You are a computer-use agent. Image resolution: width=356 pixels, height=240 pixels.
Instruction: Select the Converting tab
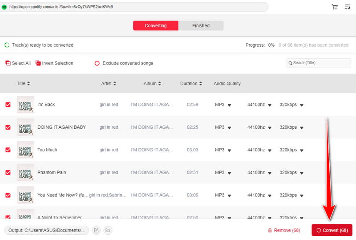[x=156, y=26]
